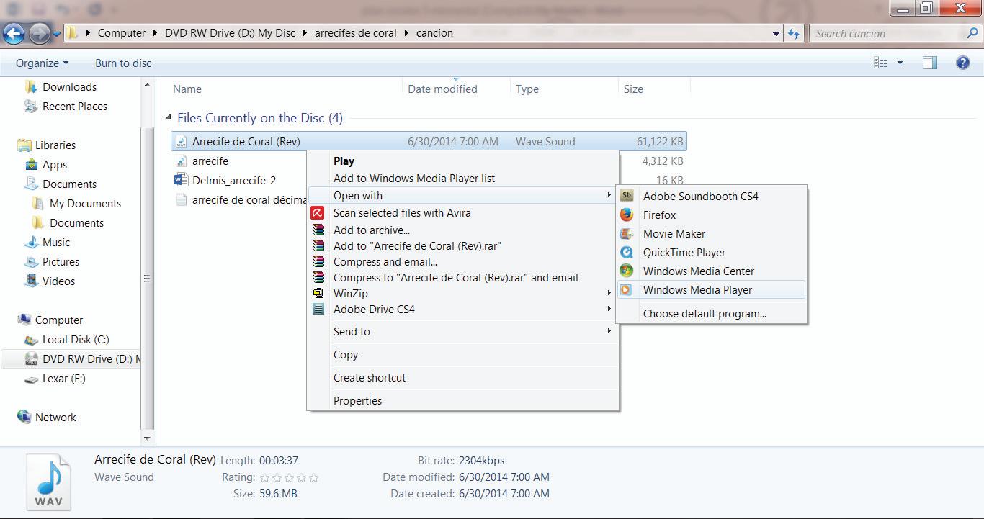
Task: Open file with Windows Media Player
Action: 712,290
